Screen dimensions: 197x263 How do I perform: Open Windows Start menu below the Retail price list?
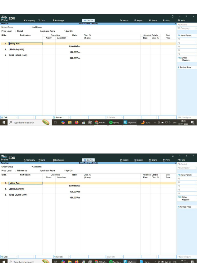(x=4, y=123)
